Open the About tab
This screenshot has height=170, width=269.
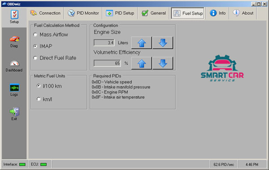tap(243, 13)
